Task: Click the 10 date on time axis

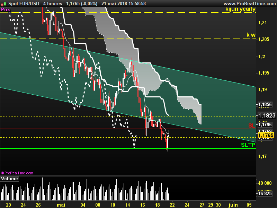Action: point(113,205)
